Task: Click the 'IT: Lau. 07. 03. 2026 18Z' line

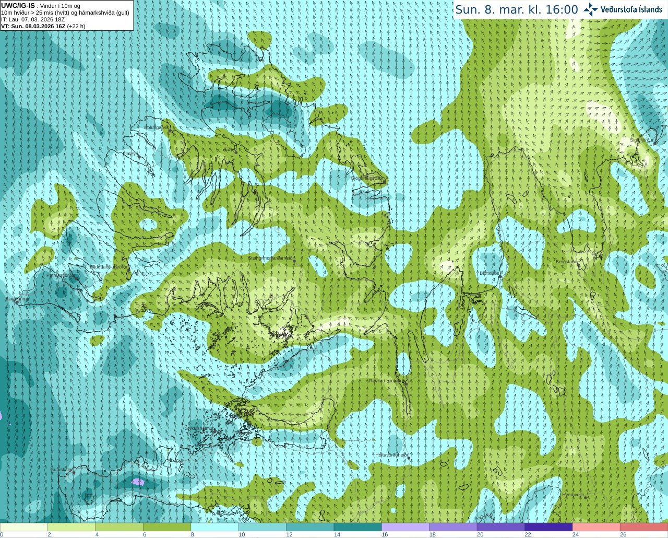Action: click(x=33, y=19)
